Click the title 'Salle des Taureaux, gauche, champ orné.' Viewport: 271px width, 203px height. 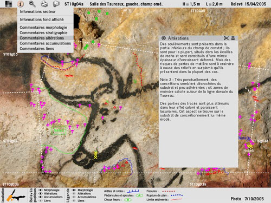126,4
